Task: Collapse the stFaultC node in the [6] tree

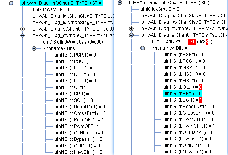Action: 22,36
